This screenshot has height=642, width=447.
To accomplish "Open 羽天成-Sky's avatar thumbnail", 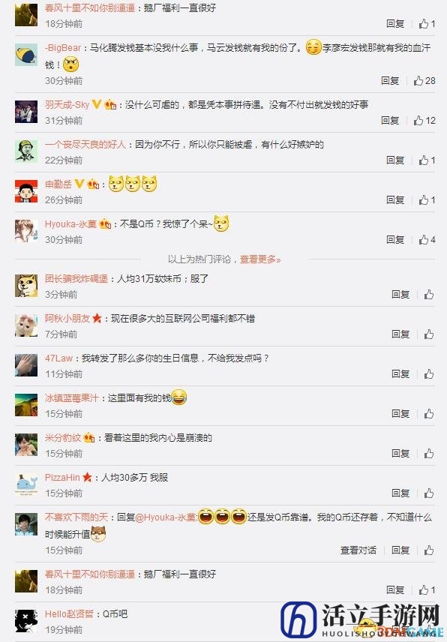I will click(26, 112).
